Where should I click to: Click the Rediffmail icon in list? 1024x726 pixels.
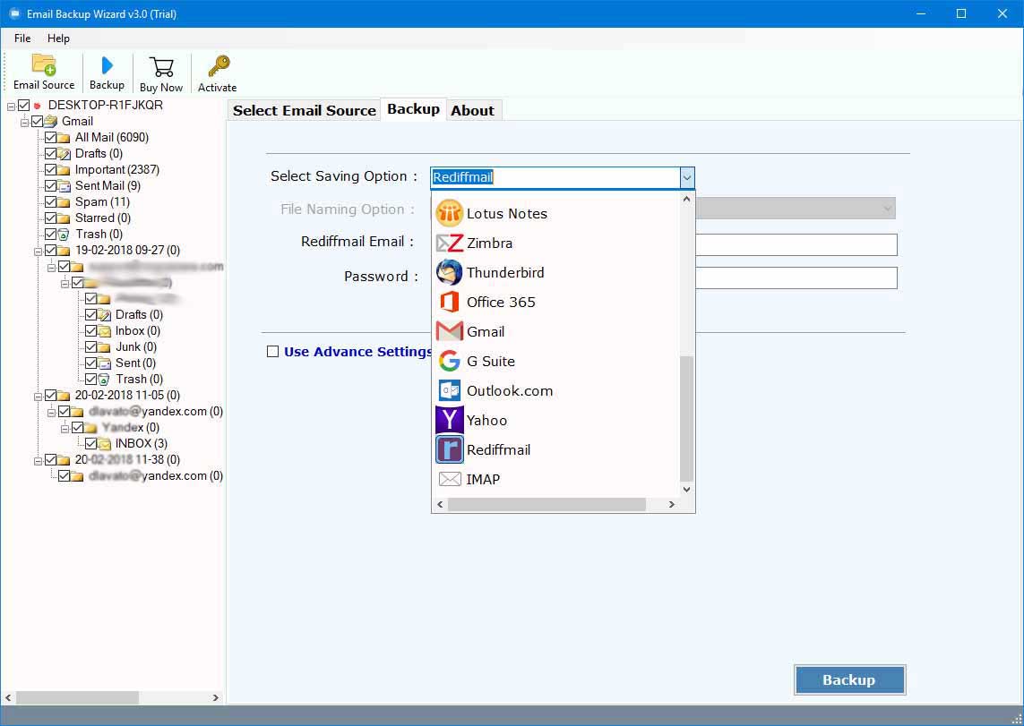coord(450,449)
